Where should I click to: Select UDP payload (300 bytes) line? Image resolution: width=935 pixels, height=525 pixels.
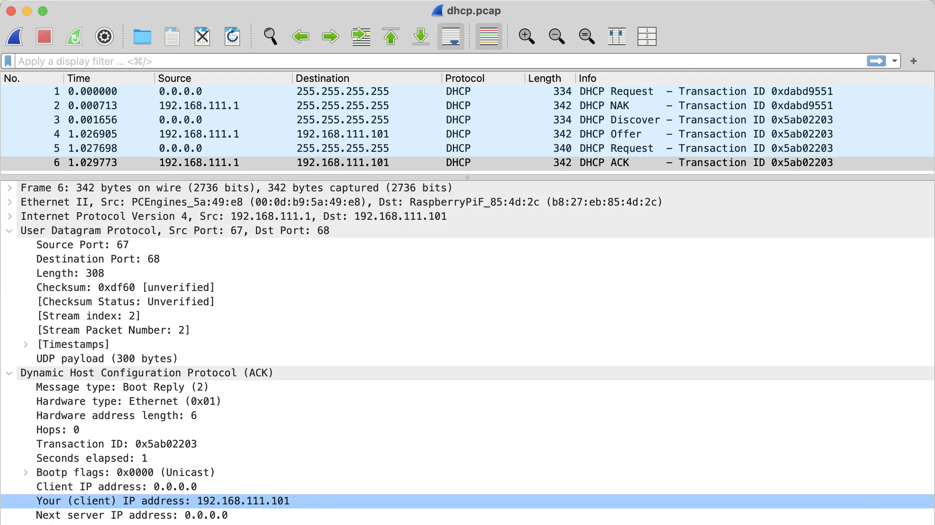[107, 359]
